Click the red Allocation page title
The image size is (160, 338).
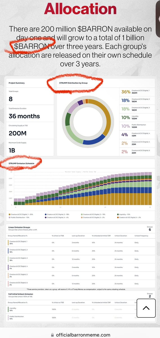(80, 9)
